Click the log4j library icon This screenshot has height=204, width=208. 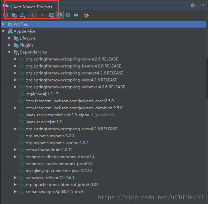tap(22, 94)
